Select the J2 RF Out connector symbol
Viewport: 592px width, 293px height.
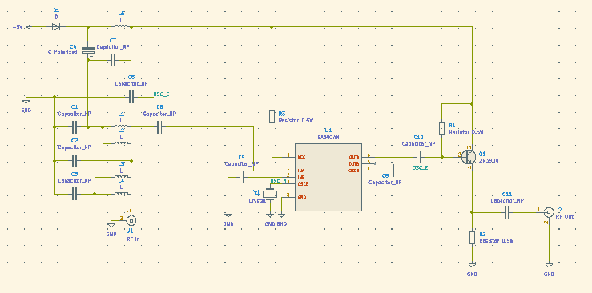(x=549, y=212)
